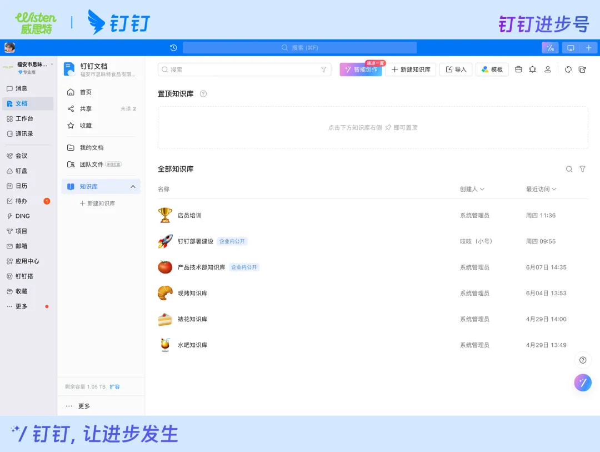This screenshot has height=452, width=600.
Task: Click the cocktail icon of 水吧知识库
Action: (x=165, y=345)
